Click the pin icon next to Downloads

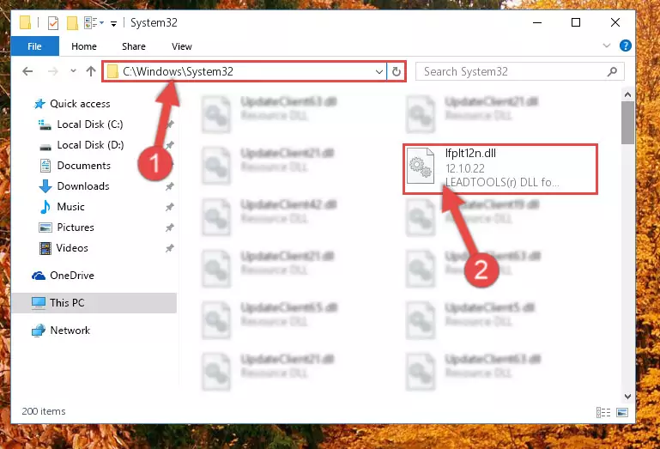point(169,186)
